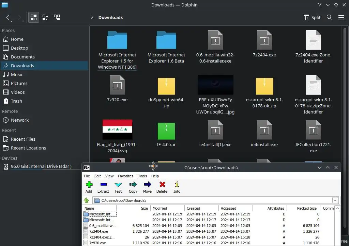This screenshot has width=349, height=246.
Task: Open Home in Dolphin Places
Action: pyautogui.click(x=44, y=39)
